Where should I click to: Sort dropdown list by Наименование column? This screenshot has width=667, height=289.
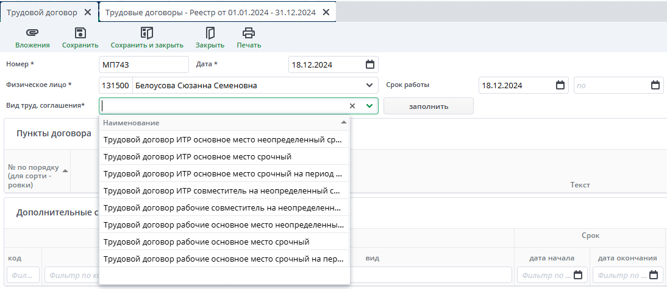(x=343, y=123)
